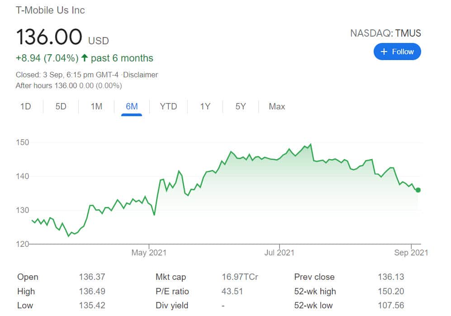Click the 52-wk high value 150.20
The width and height of the screenshot is (451, 316).
[391, 291]
